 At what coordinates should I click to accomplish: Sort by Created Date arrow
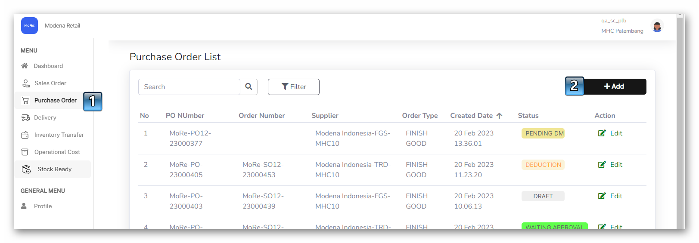pyautogui.click(x=499, y=116)
